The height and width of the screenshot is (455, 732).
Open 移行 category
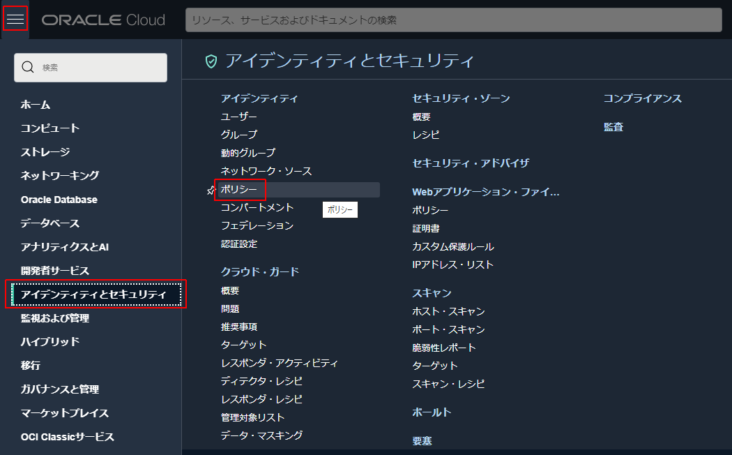31,365
